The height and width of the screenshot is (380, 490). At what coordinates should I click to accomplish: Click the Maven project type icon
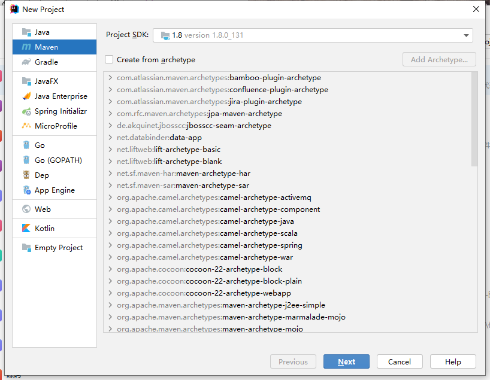[x=26, y=47]
